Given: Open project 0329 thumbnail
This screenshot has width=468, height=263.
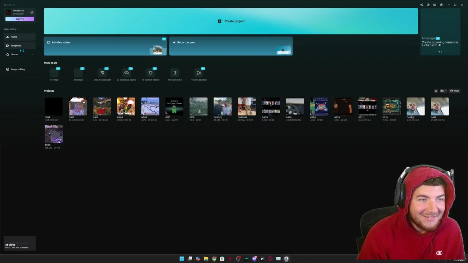Looking at the screenshot, I should [x=343, y=106].
